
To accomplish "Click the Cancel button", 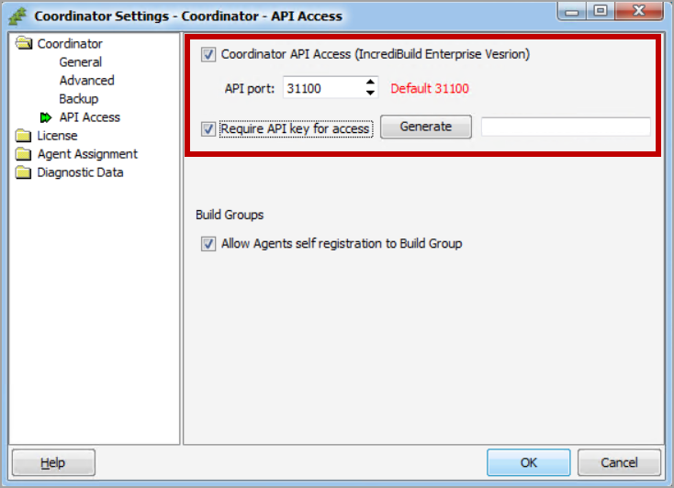I will pos(619,462).
